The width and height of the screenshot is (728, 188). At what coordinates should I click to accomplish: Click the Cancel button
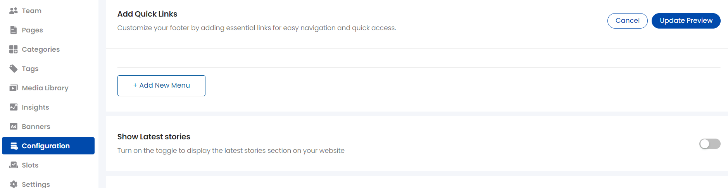tap(628, 21)
